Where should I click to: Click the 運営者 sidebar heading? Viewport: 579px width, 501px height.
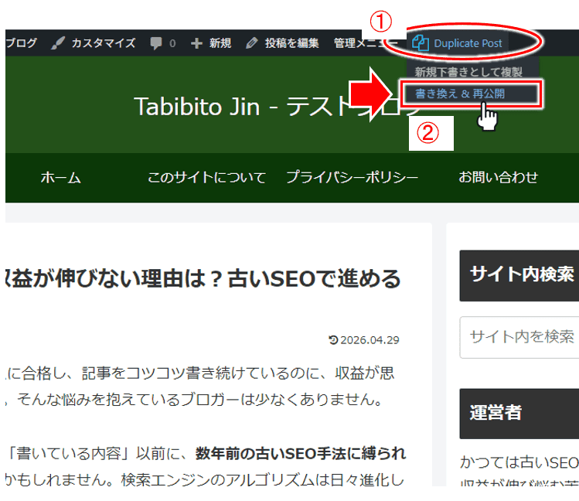(496, 412)
